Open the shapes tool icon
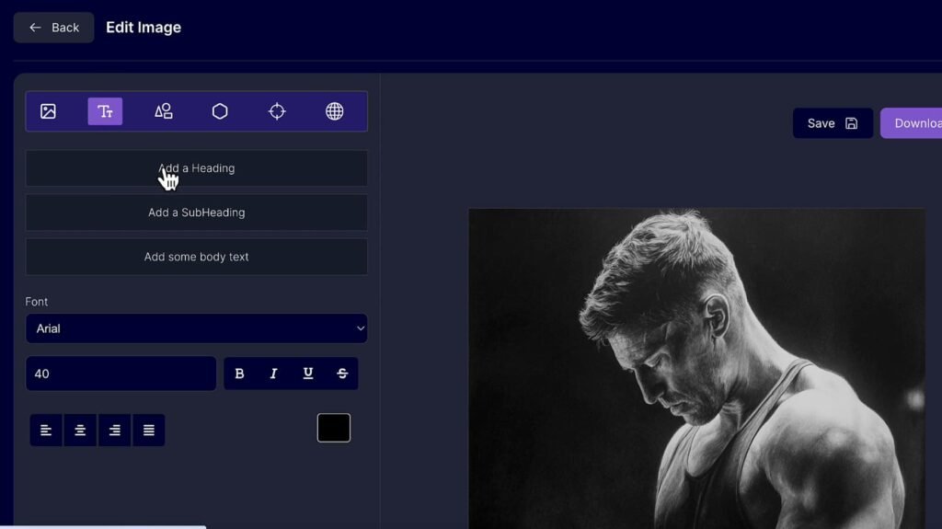Image resolution: width=942 pixels, height=529 pixels. click(x=163, y=111)
